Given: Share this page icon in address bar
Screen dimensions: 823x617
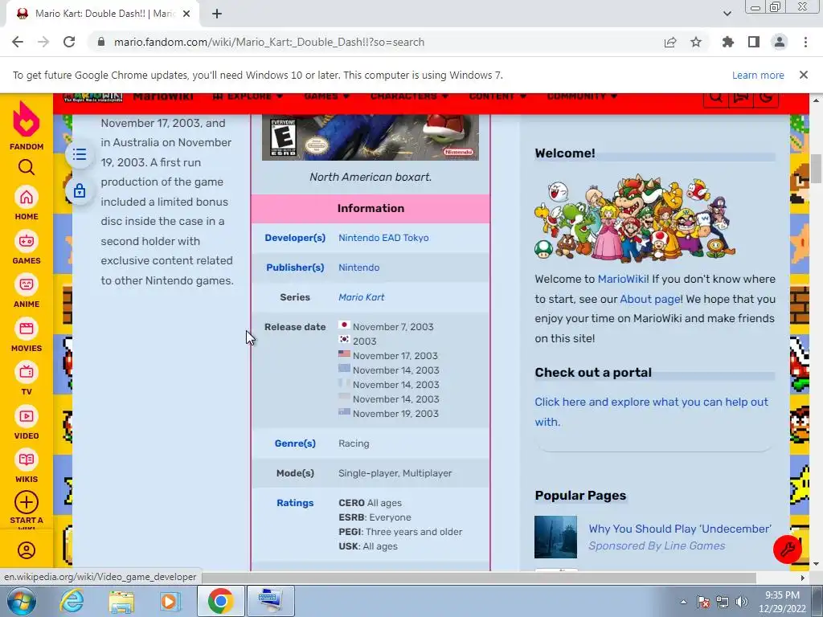Looking at the screenshot, I should pos(670,42).
